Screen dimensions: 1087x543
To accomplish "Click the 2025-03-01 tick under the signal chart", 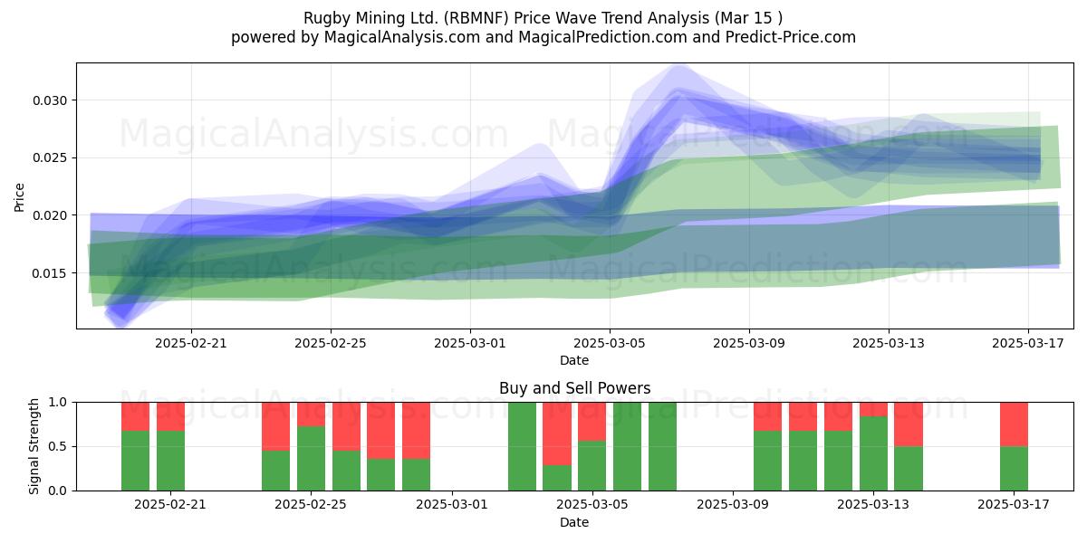I will coord(451,505).
